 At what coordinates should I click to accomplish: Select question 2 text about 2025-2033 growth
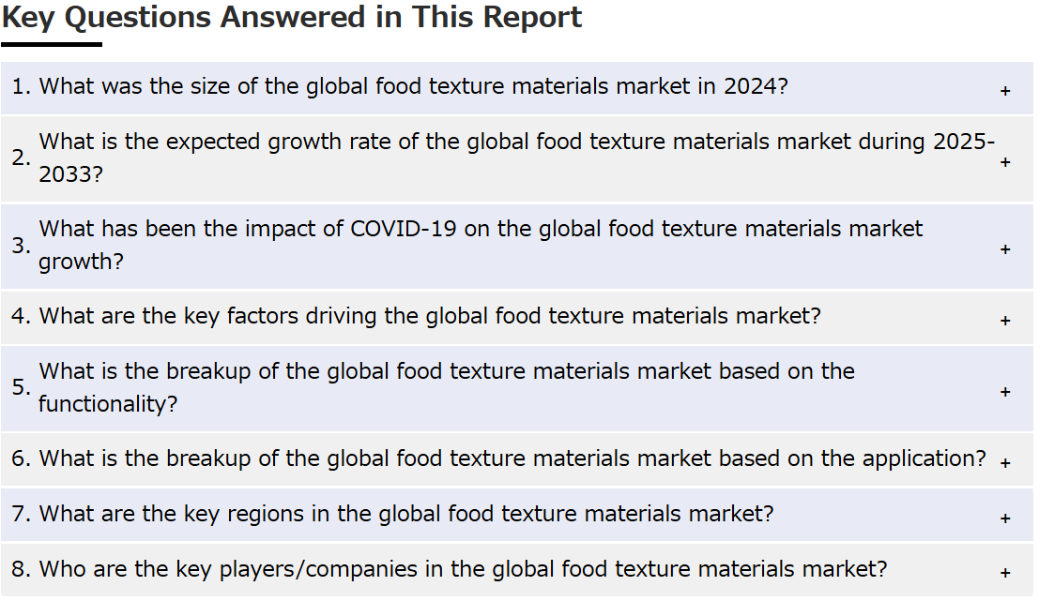tap(517, 158)
